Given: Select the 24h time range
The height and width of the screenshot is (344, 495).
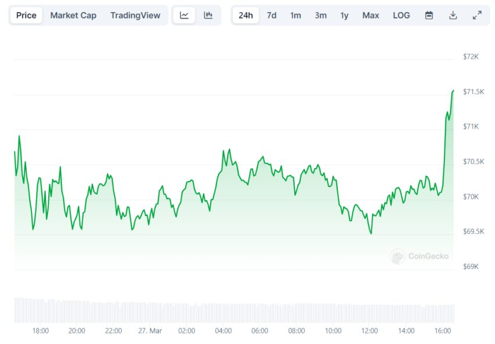Looking at the screenshot, I should tap(246, 15).
